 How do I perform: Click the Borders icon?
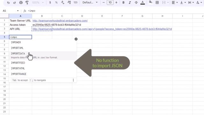157,3
